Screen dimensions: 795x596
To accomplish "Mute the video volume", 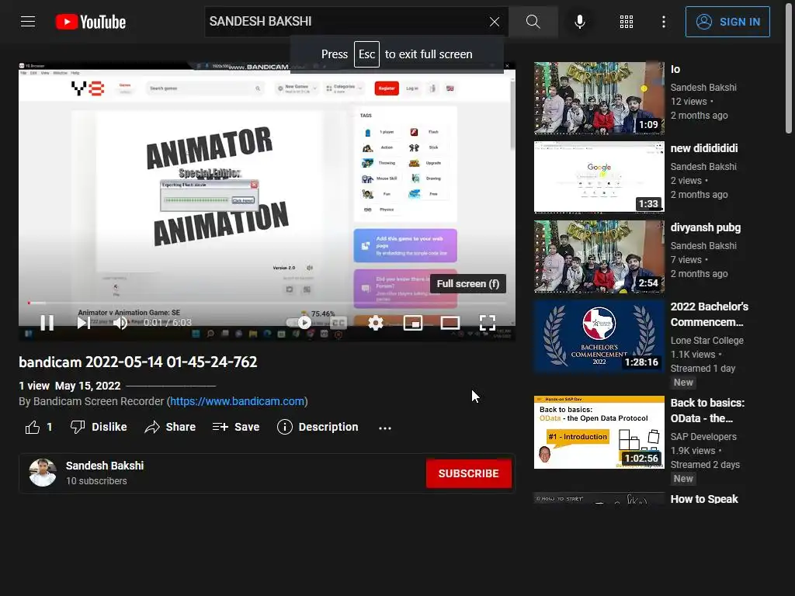I will coord(120,322).
